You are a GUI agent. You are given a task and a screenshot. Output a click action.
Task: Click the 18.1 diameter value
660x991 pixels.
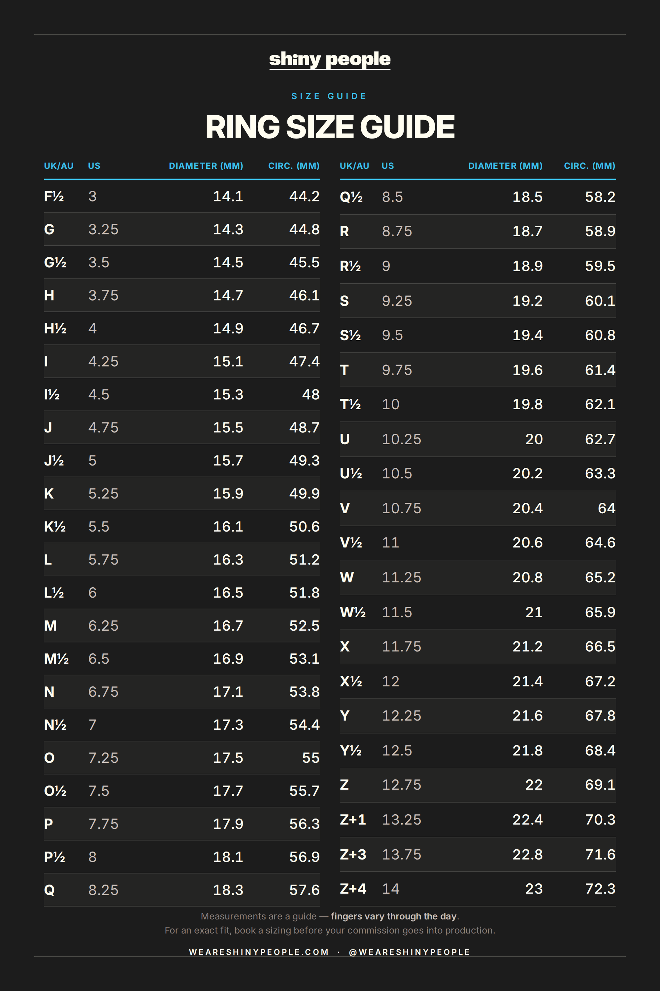[x=228, y=857]
